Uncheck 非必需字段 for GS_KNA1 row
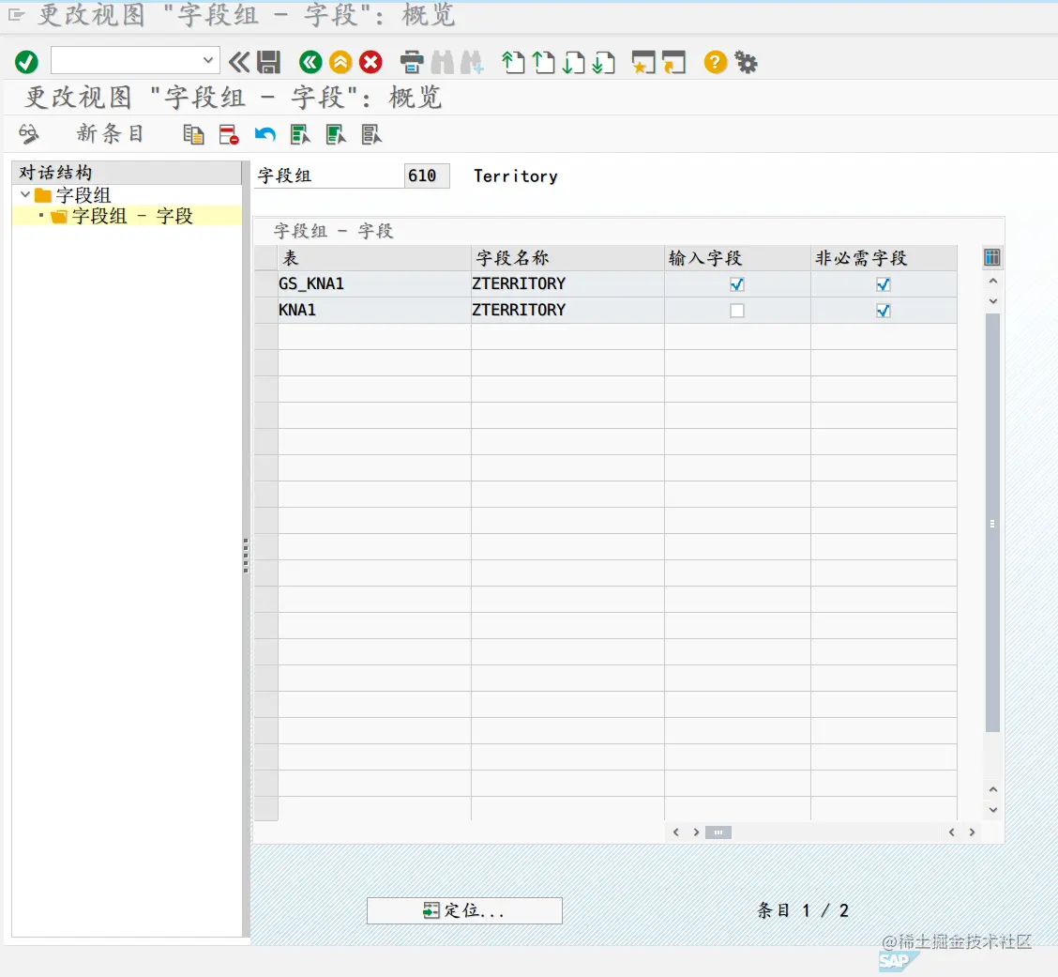1058x977 pixels. click(x=884, y=284)
